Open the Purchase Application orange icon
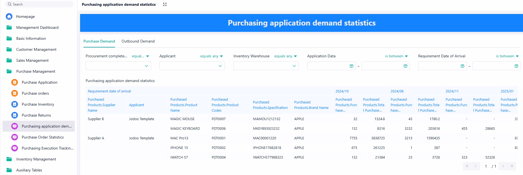Image resolution: width=523 pixels, height=175 pixels. [15, 82]
